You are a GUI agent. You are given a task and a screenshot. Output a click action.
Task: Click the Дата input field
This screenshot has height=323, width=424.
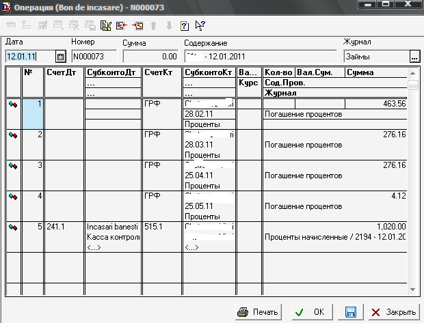(29, 57)
